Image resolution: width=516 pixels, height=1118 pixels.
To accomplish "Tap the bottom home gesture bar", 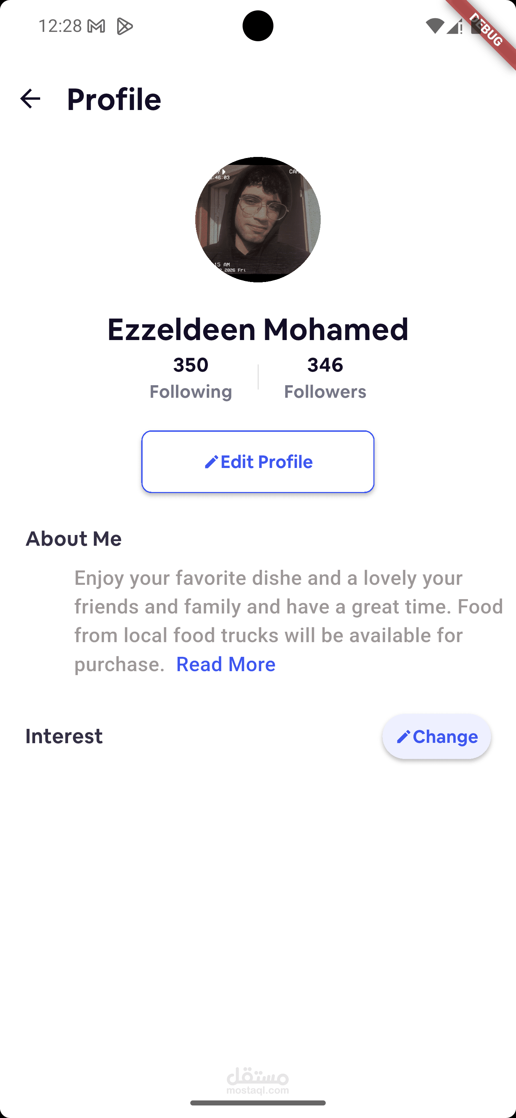I will click(x=258, y=1103).
